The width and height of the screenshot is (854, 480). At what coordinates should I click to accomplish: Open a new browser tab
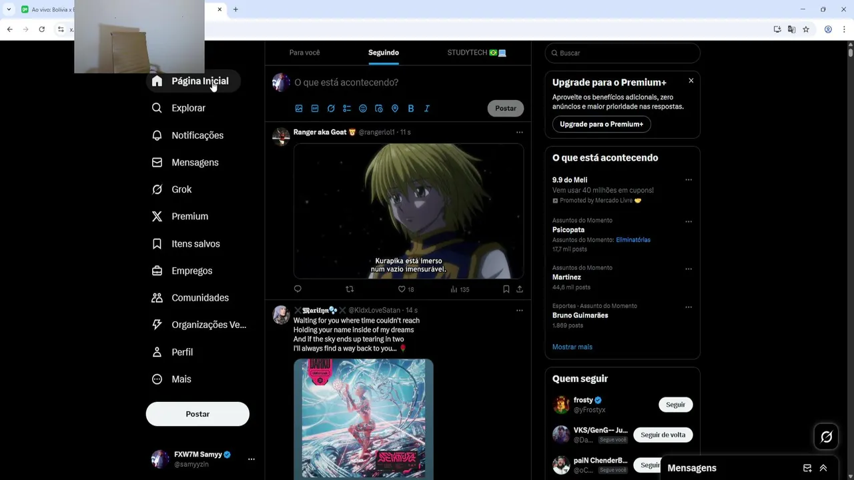point(236,9)
